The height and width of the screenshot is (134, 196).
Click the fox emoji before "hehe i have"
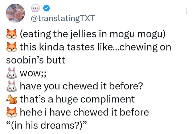point(12,112)
